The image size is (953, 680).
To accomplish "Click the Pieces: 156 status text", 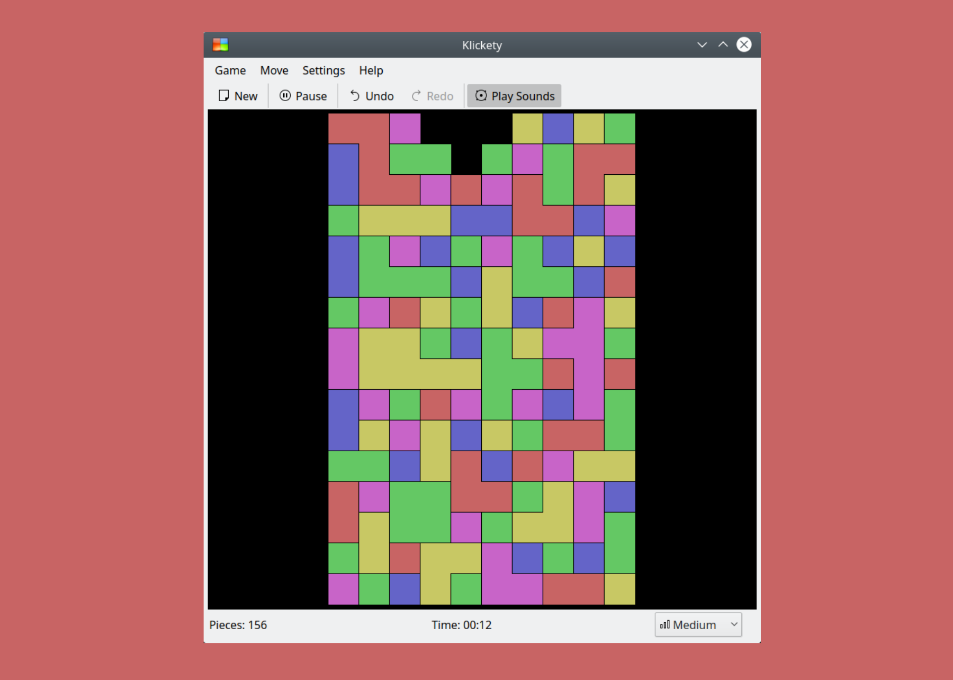I will pos(238,625).
